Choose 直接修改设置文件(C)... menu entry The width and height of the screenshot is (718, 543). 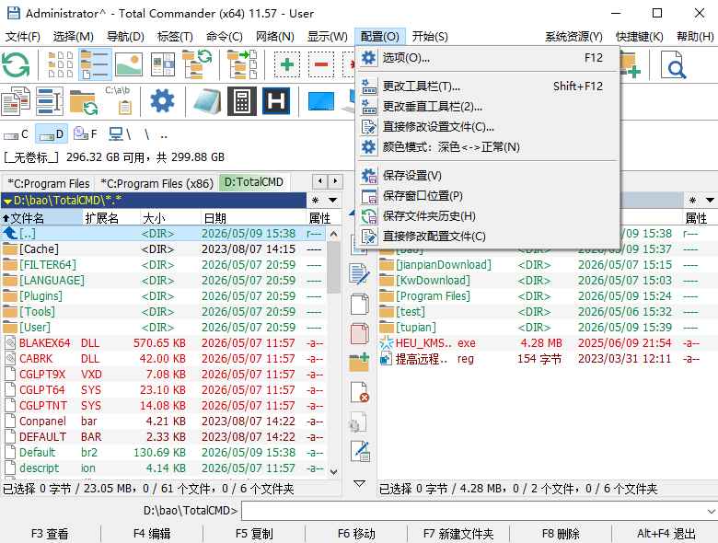point(487,127)
